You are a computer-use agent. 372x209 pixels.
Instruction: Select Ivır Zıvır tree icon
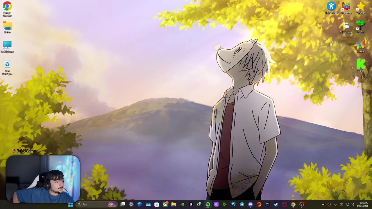tap(361, 27)
